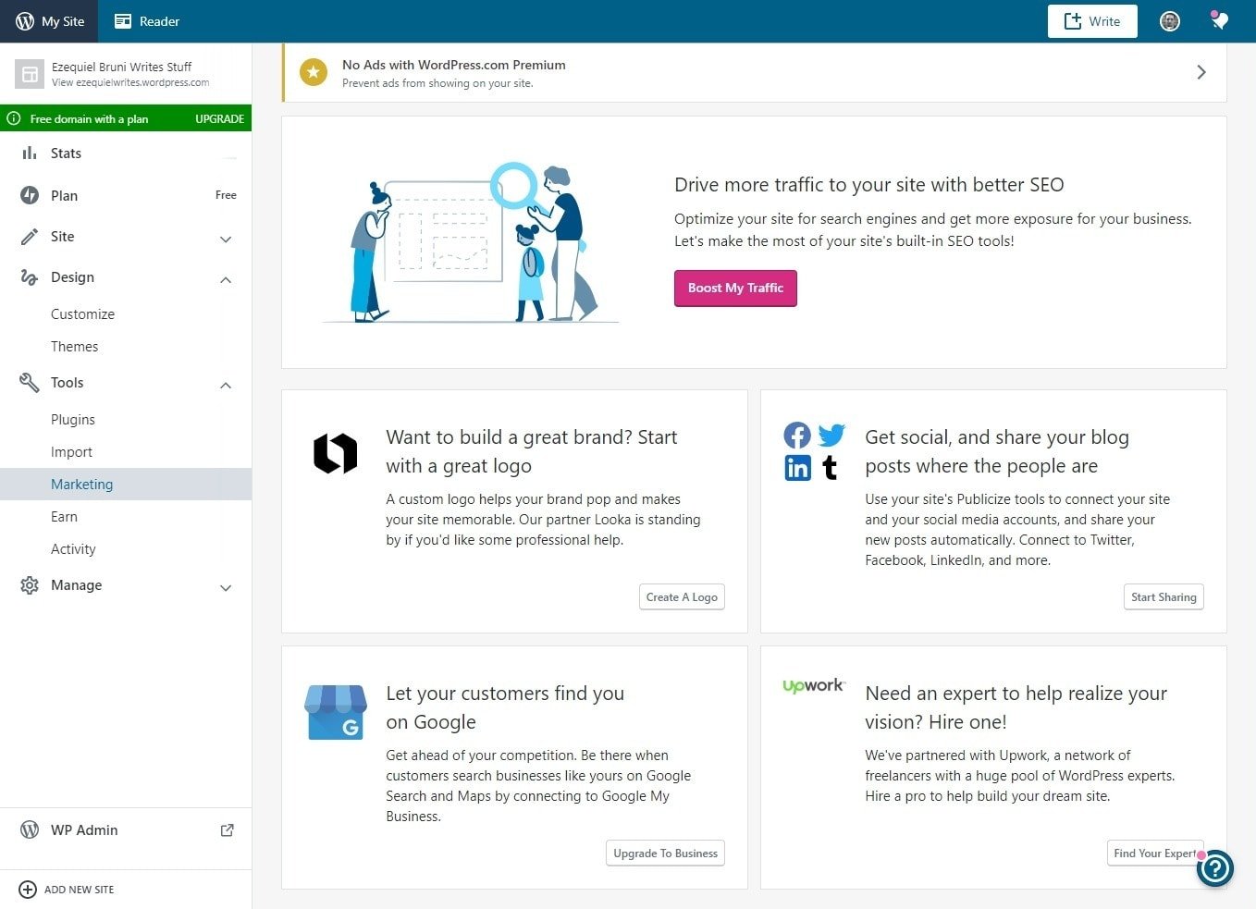
Task: Click the Free plan label
Action: tap(226, 195)
